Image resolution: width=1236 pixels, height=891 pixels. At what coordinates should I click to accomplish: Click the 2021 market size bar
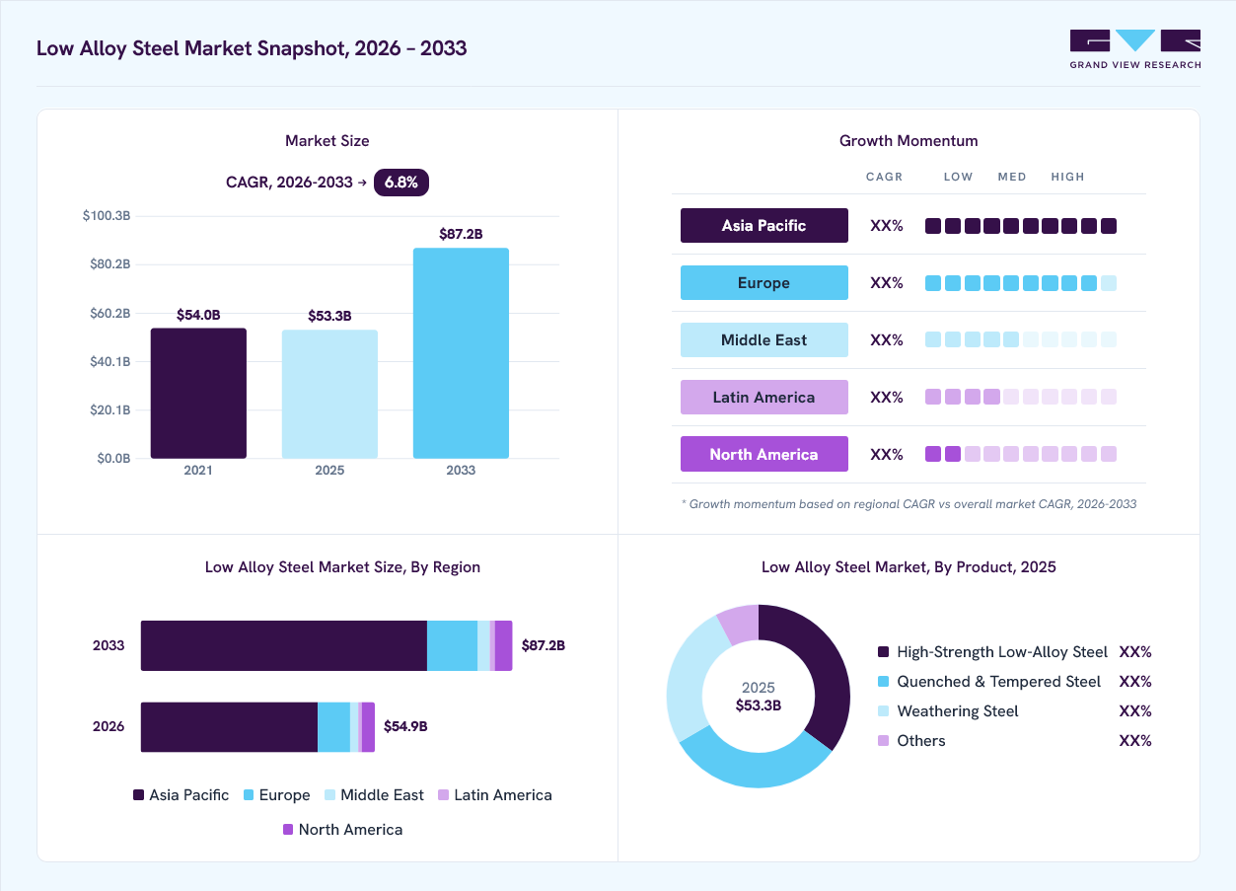(x=198, y=394)
